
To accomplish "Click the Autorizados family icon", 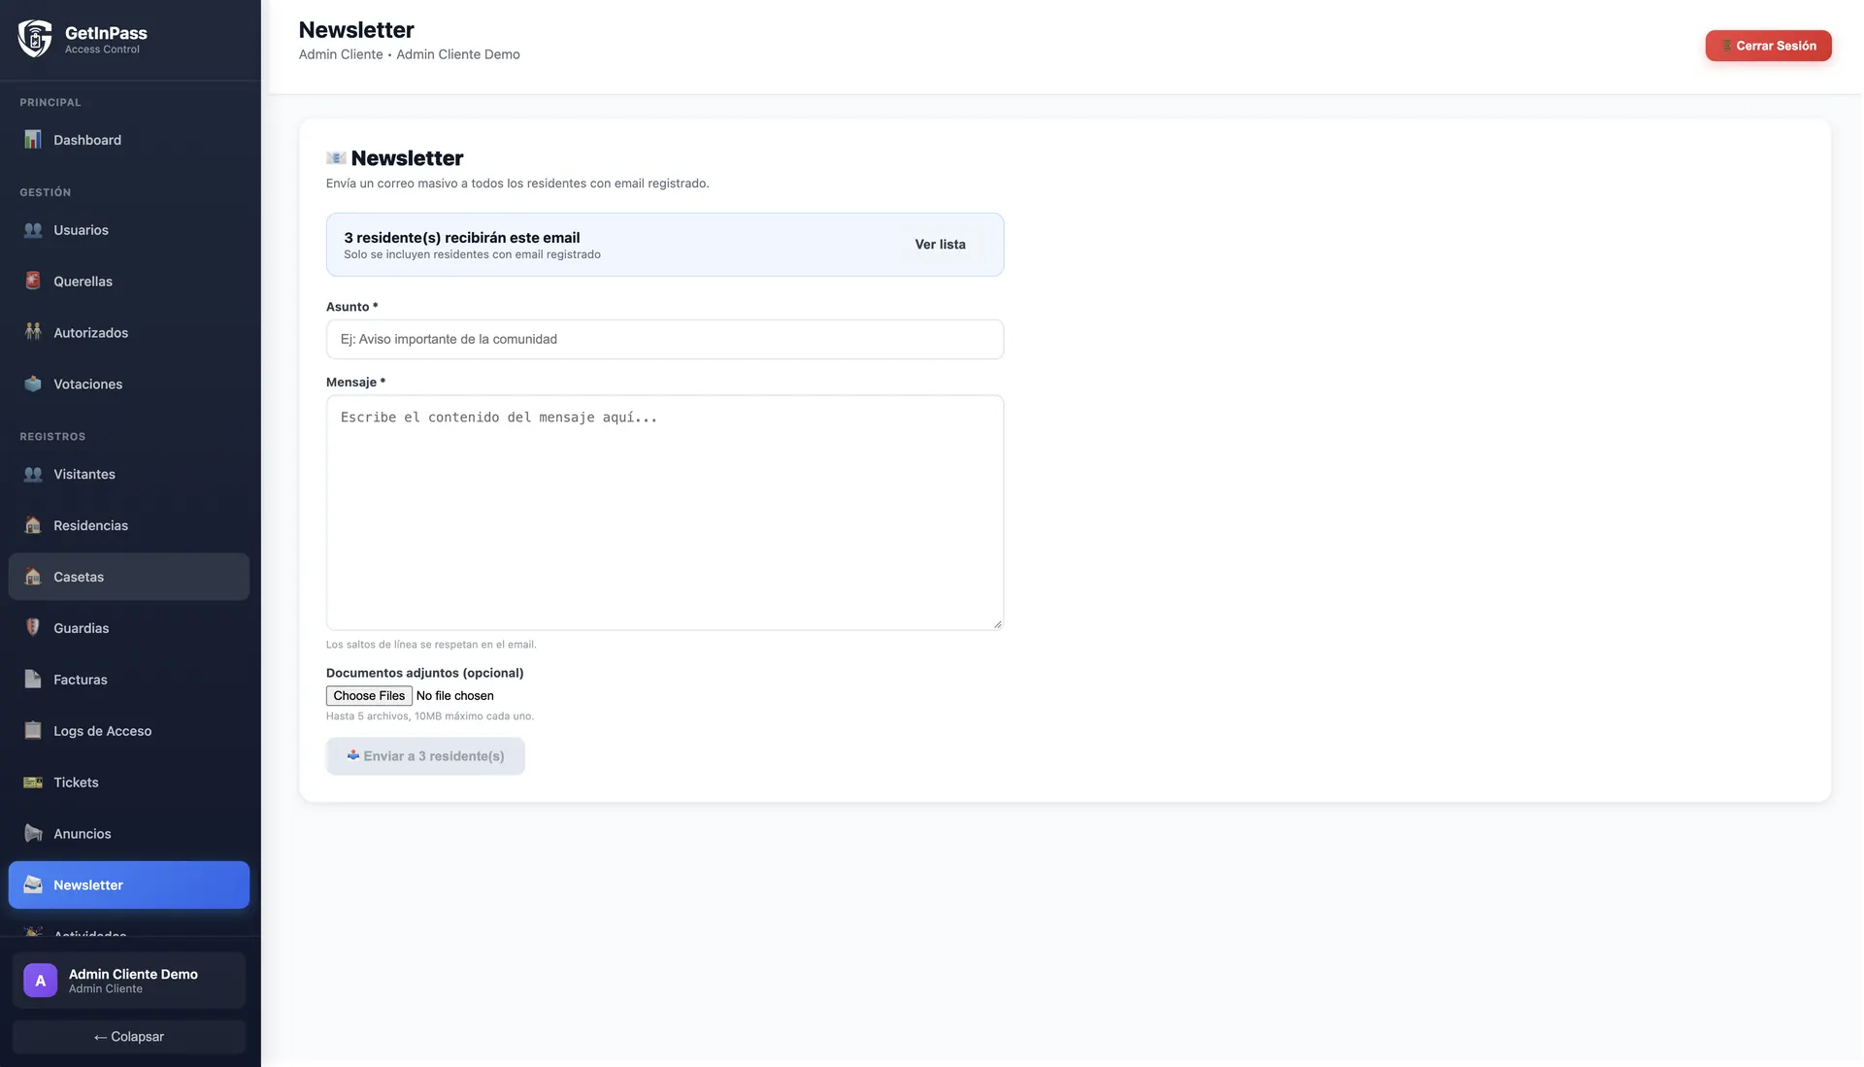I will click(x=33, y=332).
